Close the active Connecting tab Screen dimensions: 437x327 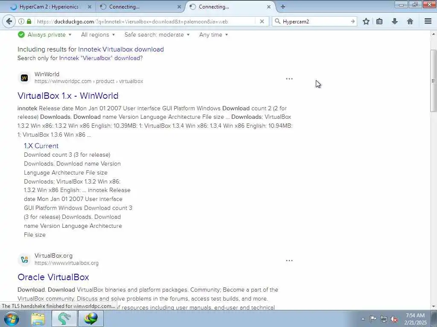[269, 7]
